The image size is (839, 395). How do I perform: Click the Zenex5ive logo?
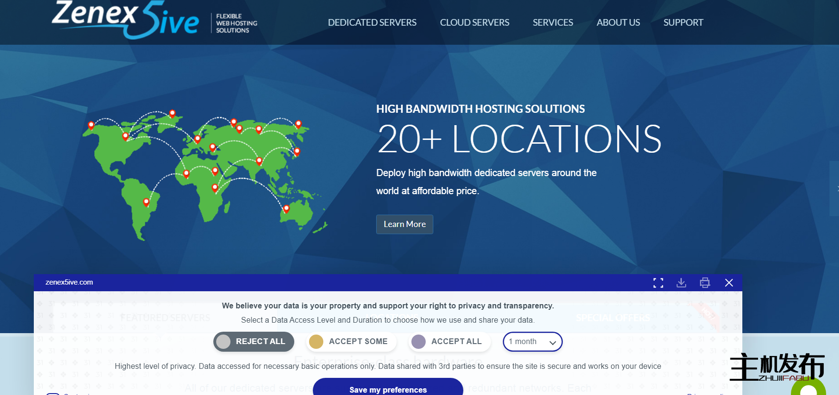pos(126,20)
